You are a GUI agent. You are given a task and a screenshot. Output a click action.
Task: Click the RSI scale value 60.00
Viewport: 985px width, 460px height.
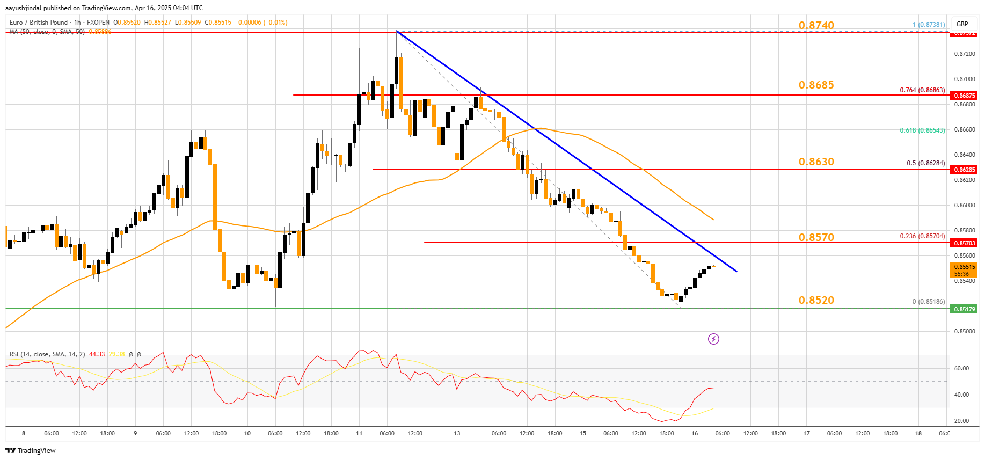[961, 368]
